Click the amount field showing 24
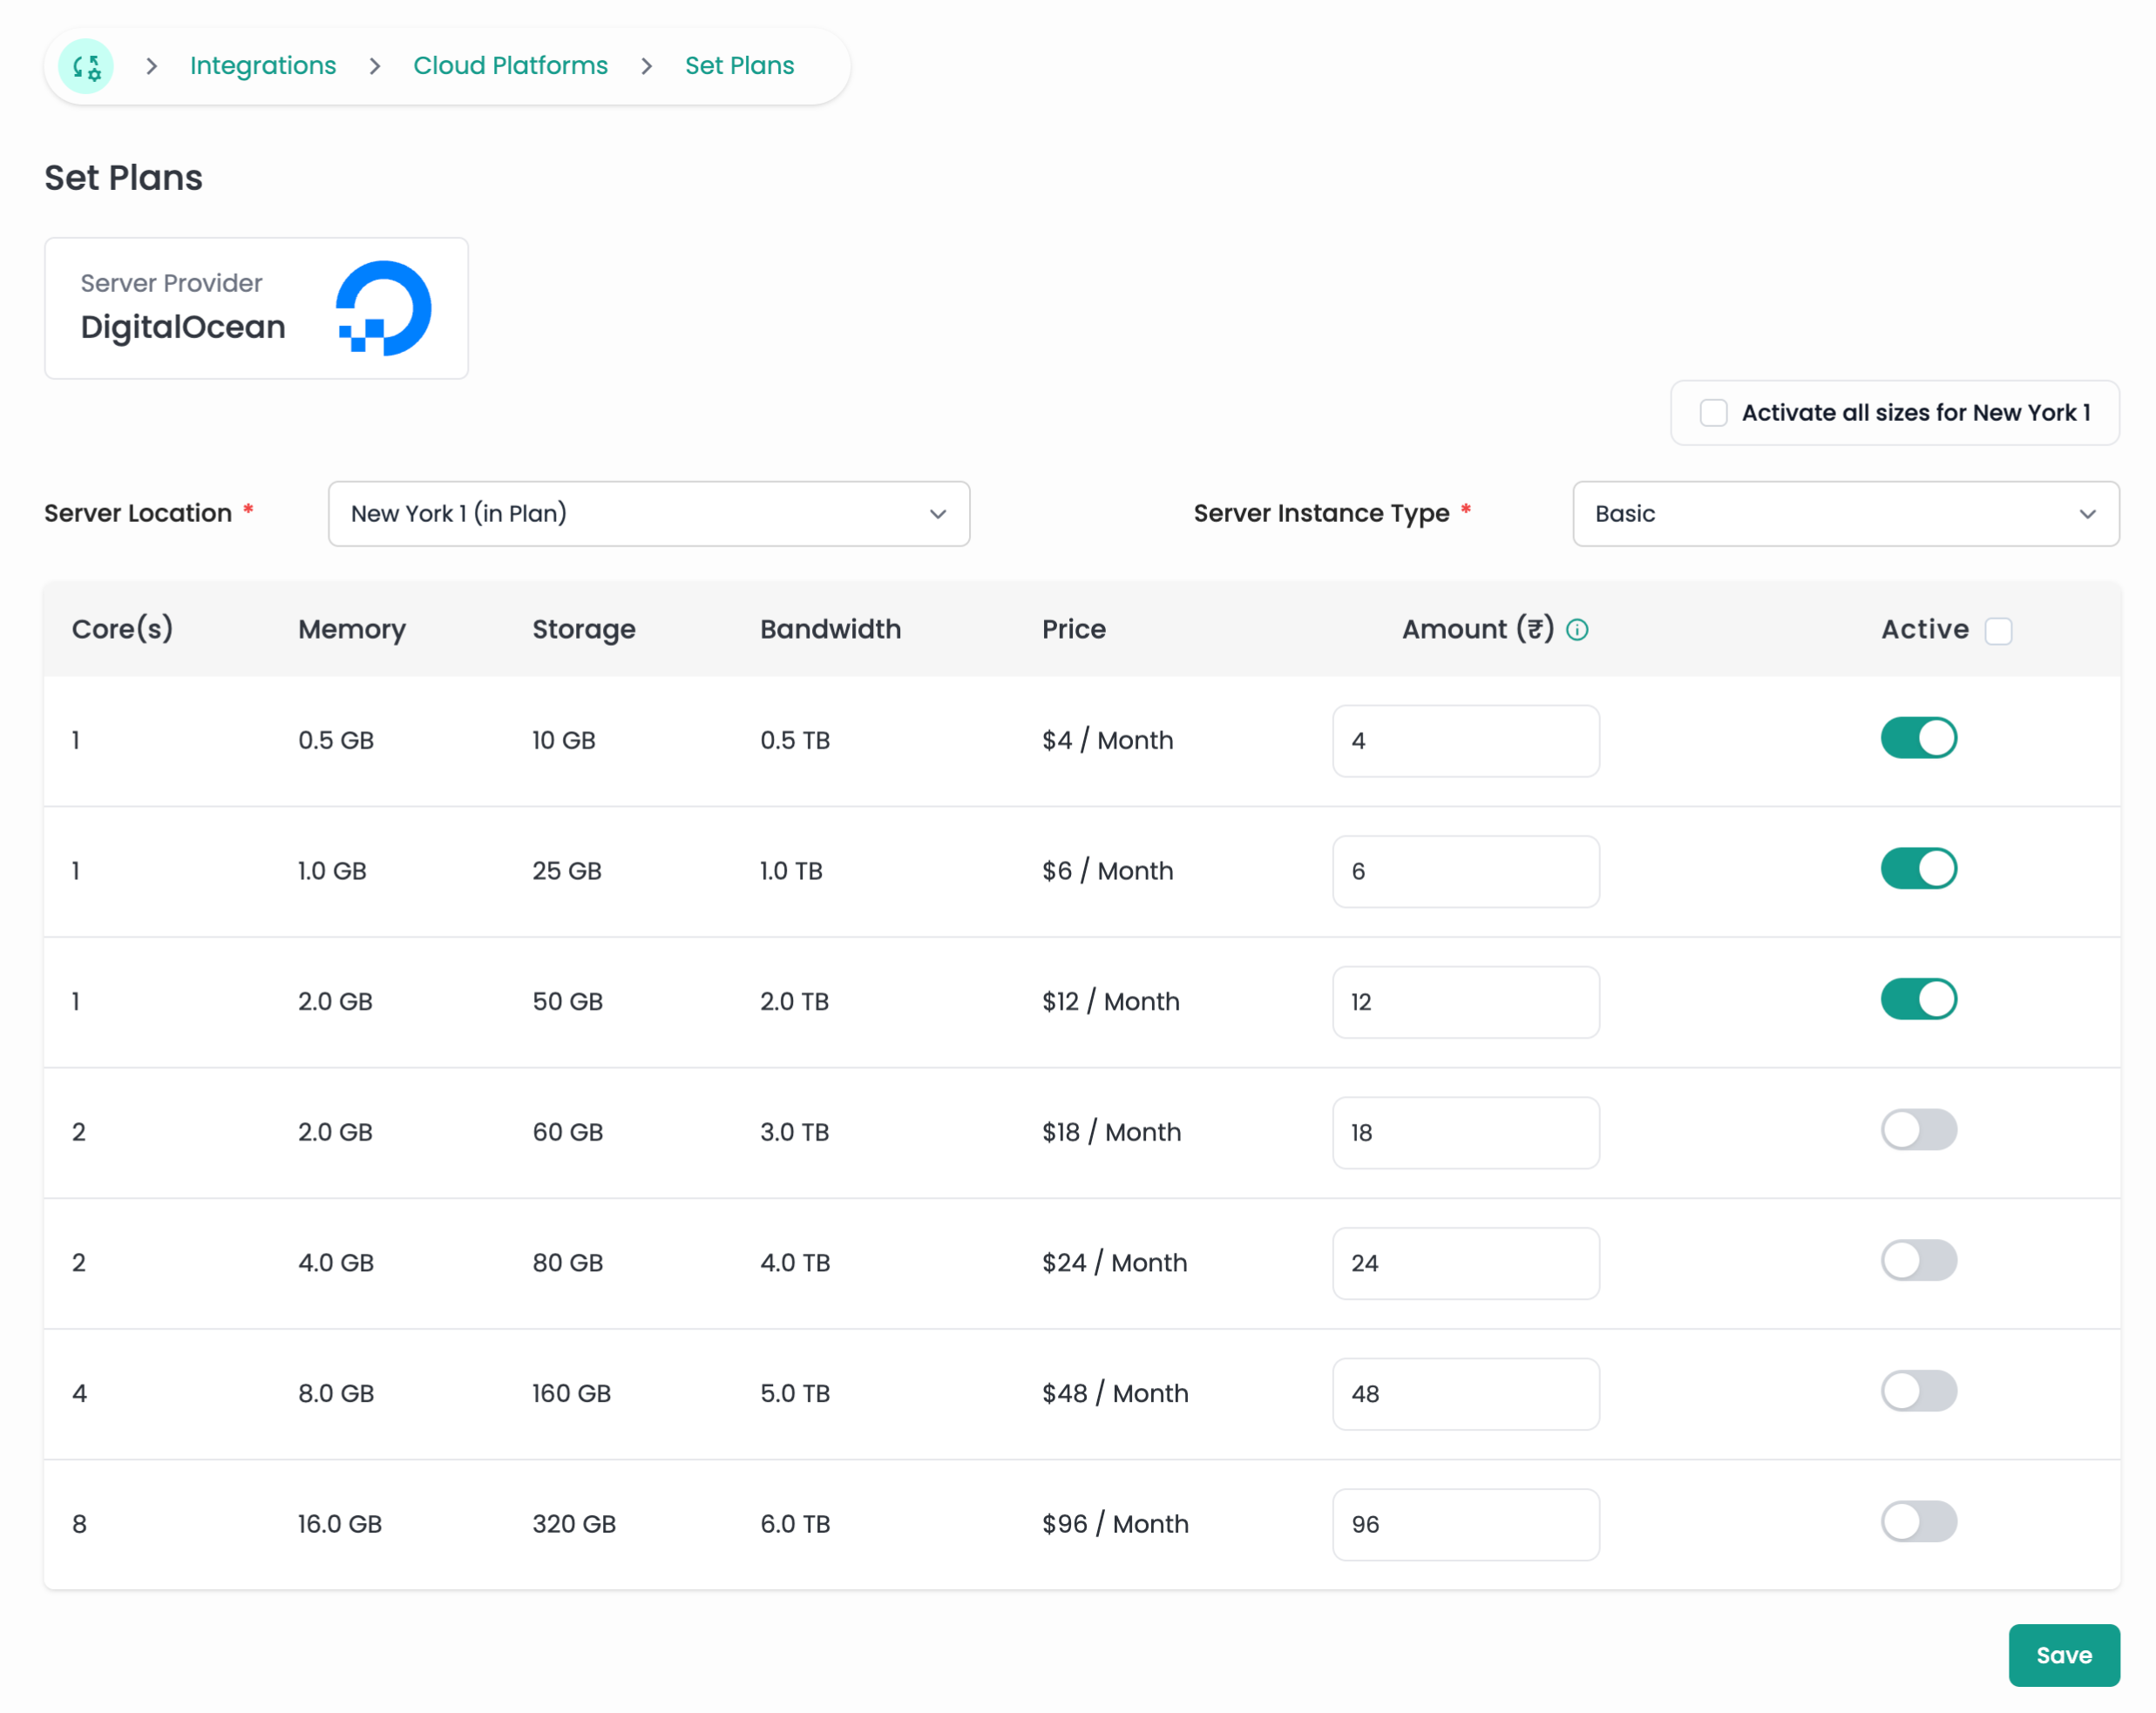 coord(1465,1263)
